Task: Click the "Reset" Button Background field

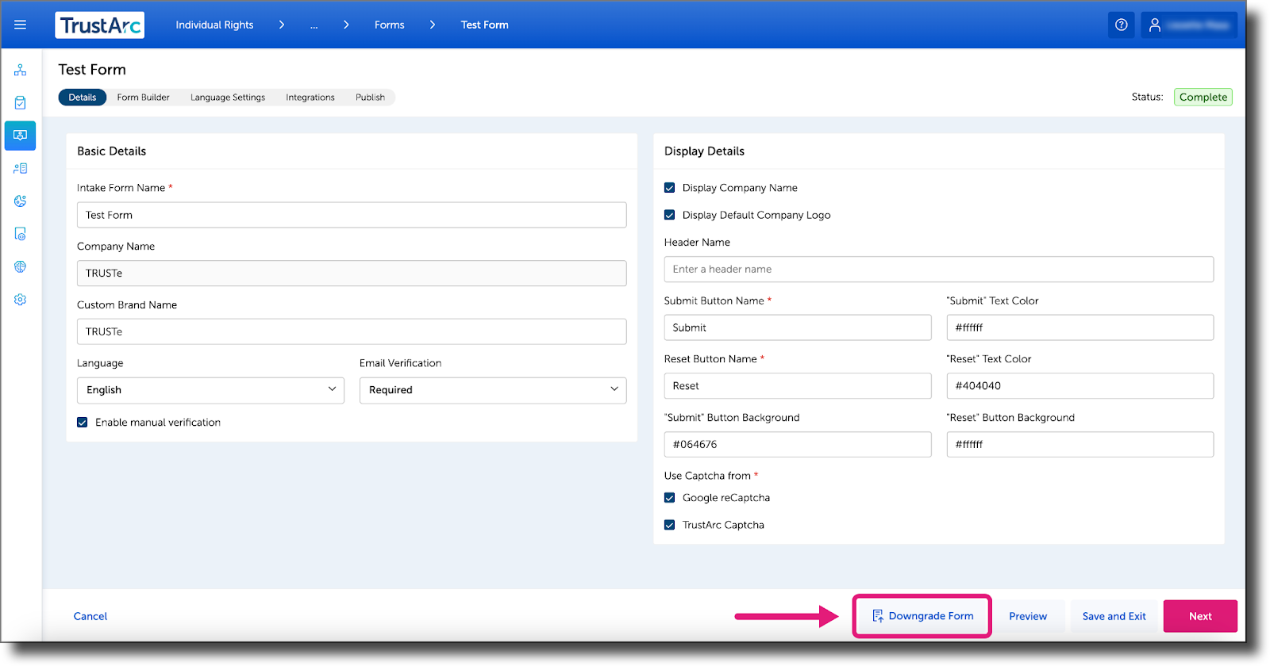Action: point(1080,445)
